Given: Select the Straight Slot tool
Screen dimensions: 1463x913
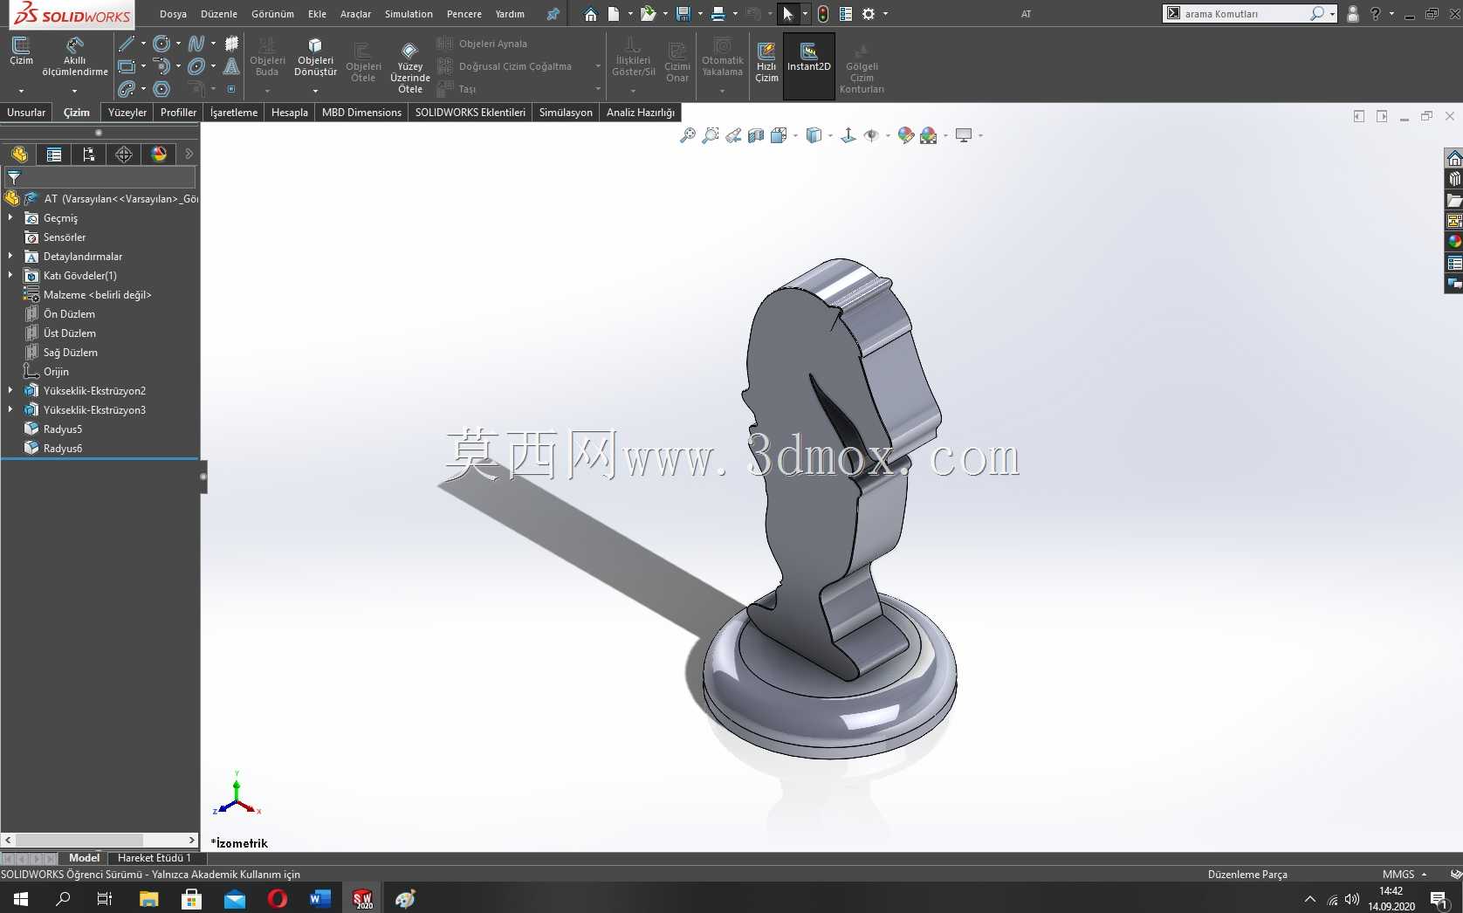Looking at the screenshot, I should [127, 89].
